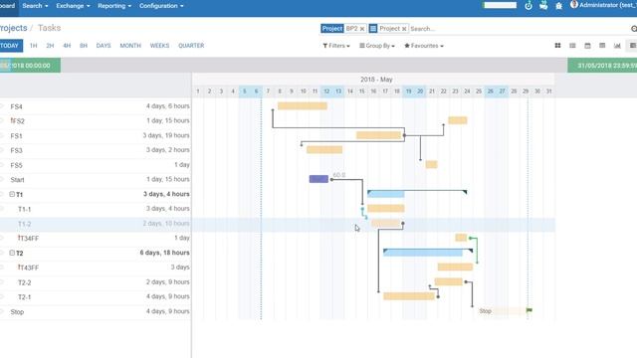
Task: Open the Configuration menu
Action: tap(161, 6)
